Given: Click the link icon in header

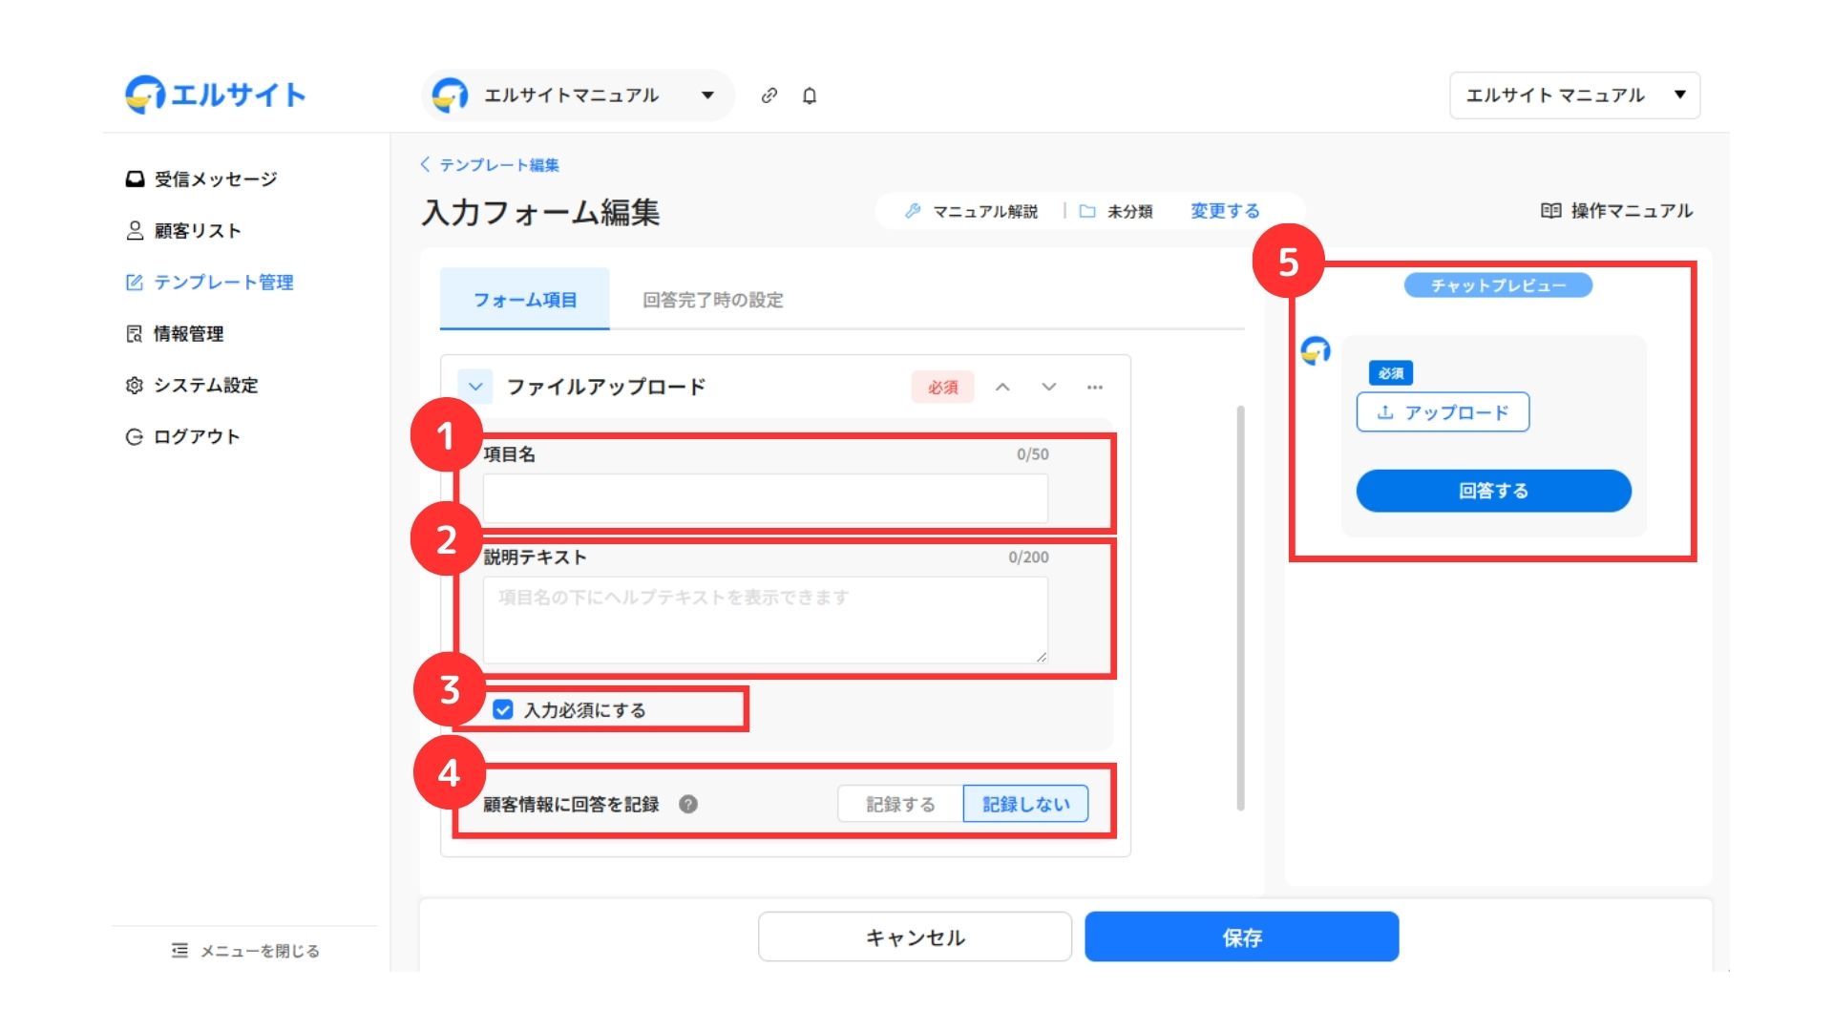Looking at the screenshot, I should pyautogui.click(x=769, y=95).
